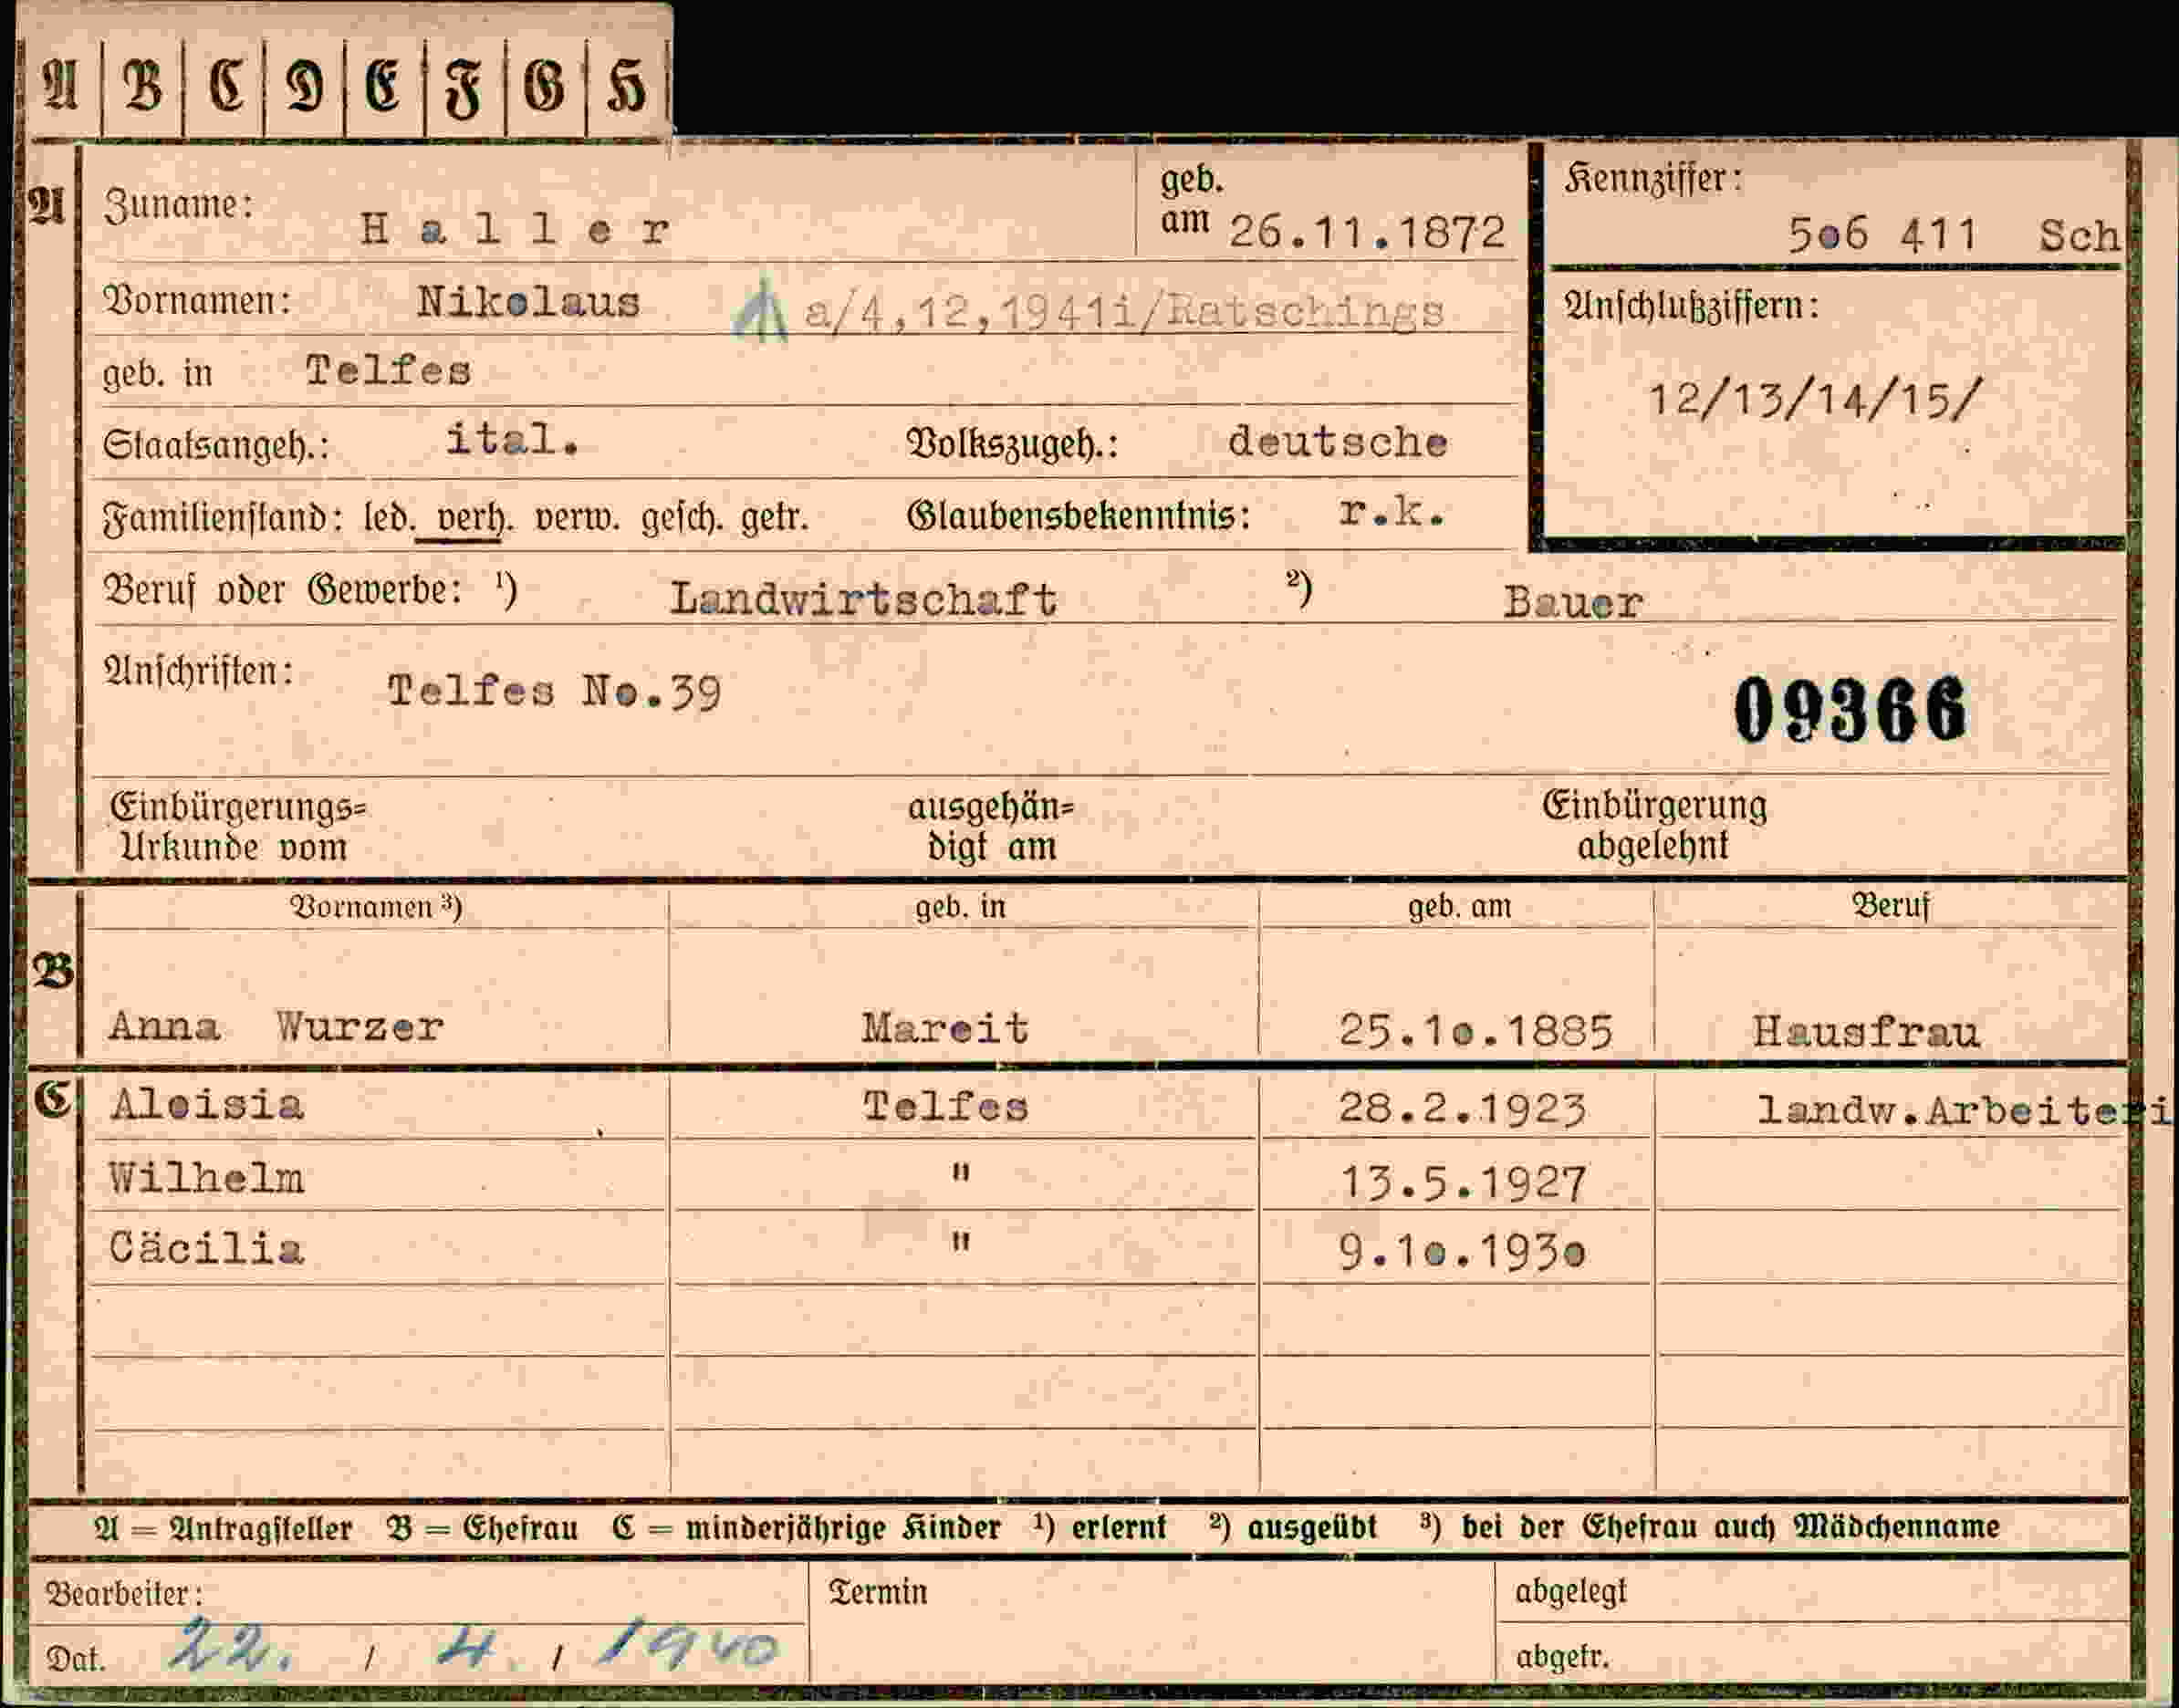
Task: Click the 'Einbürgerung abgelehnt' label
Action: click(1654, 825)
